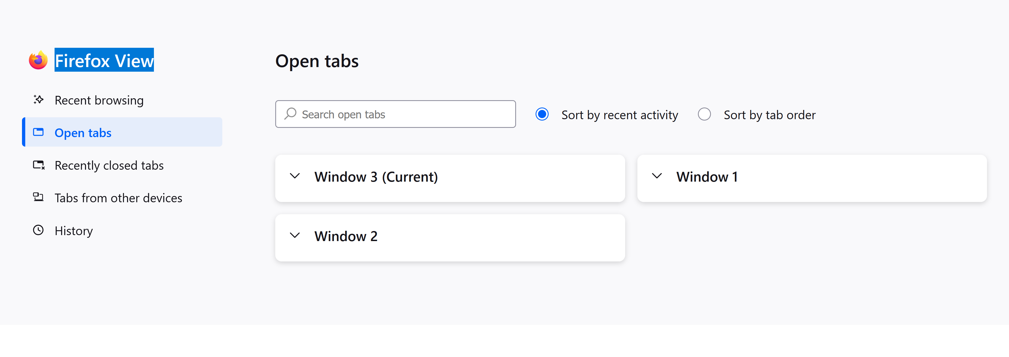
Task: Collapse the Window 2 section chevron
Action: pyautogui.click(x=295, y=236)
